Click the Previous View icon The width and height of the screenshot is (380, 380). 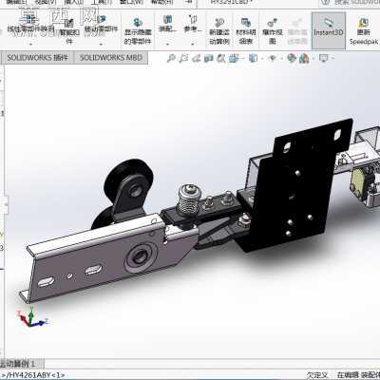196,58
